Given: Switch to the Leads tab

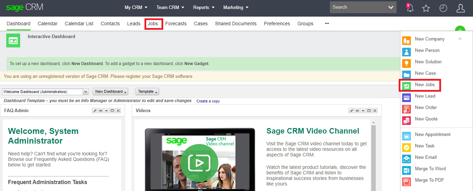Looking at the screenshot, I should click(x=134, y=24).
